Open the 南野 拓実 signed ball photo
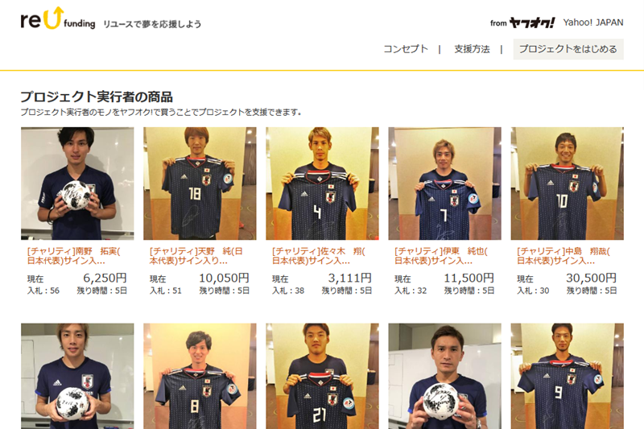The width and height of the screenshot is (644, 429). click(x=77, y=184)
